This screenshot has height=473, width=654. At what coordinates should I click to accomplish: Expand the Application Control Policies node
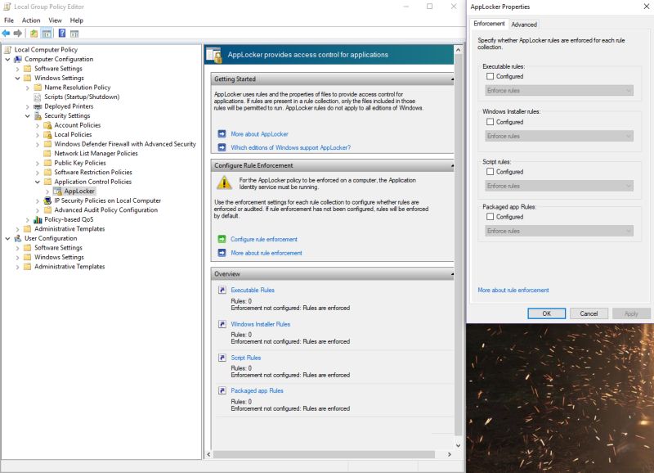click(36, 181)
